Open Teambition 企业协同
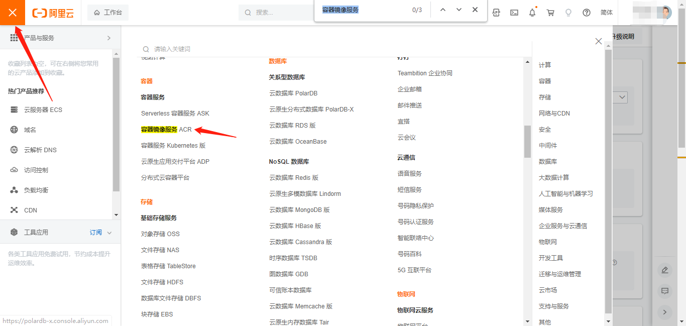Screen dimensions: 686x326 pos(425,73)
